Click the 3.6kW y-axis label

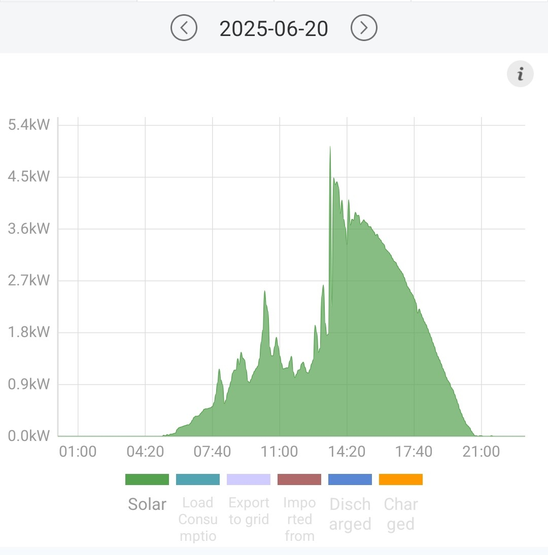29,229
